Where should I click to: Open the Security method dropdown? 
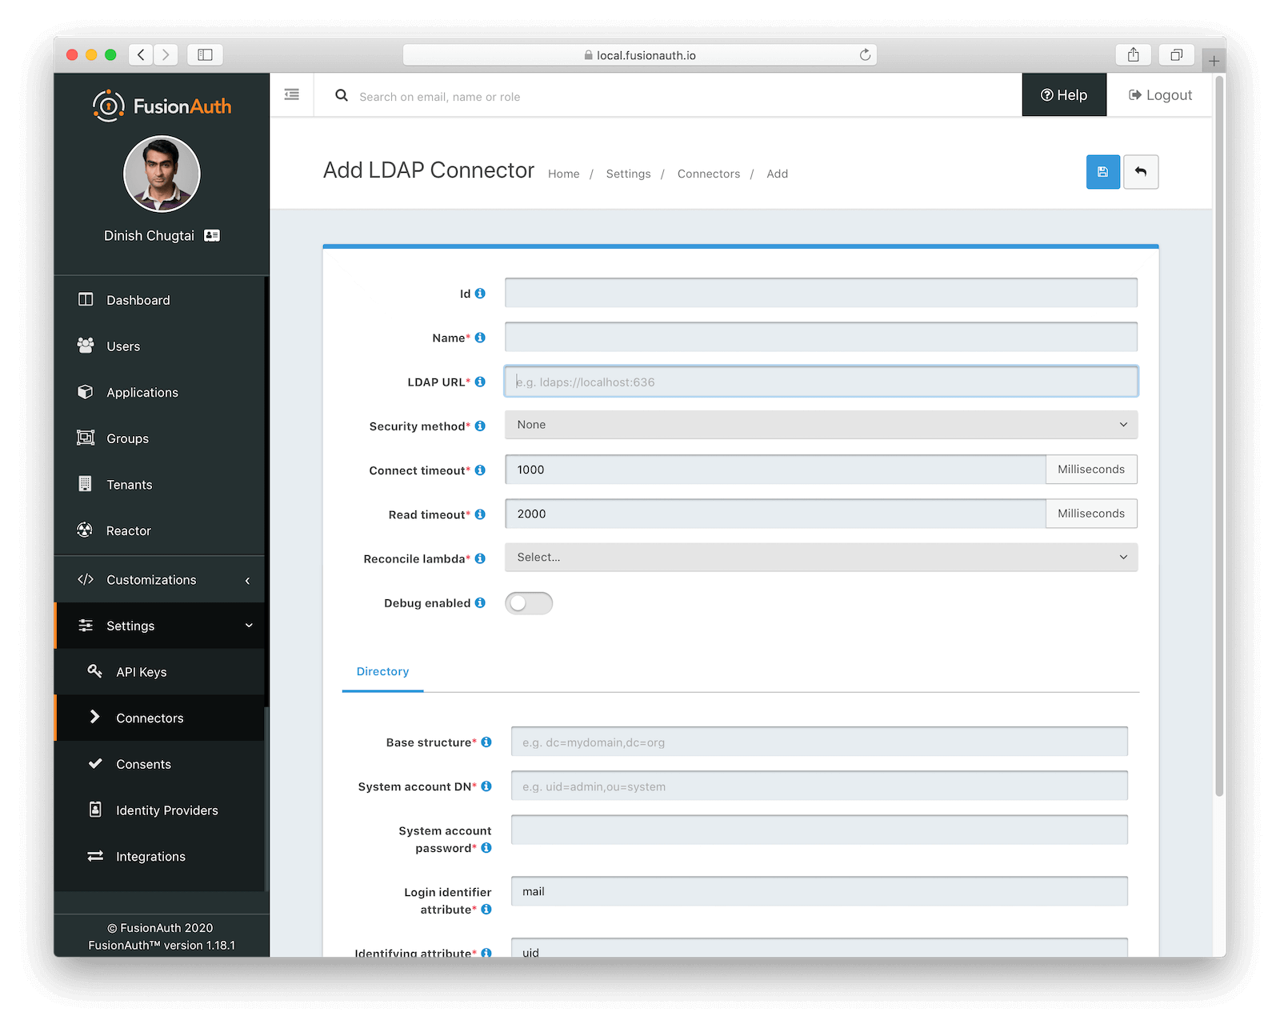[x=821, y=425]
